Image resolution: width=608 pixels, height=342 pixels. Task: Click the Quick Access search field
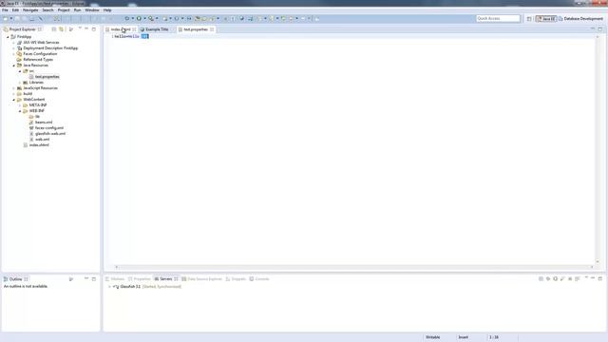(498, 18)
